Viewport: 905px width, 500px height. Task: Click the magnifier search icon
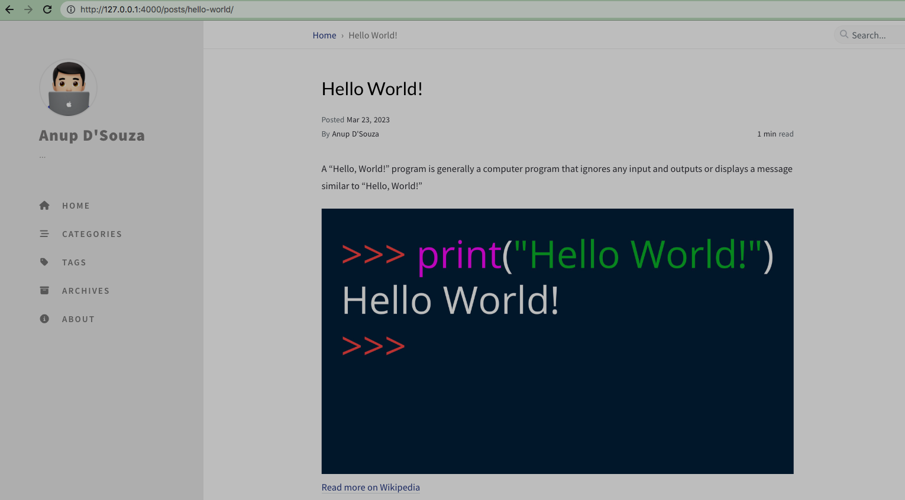pos(844,35)
